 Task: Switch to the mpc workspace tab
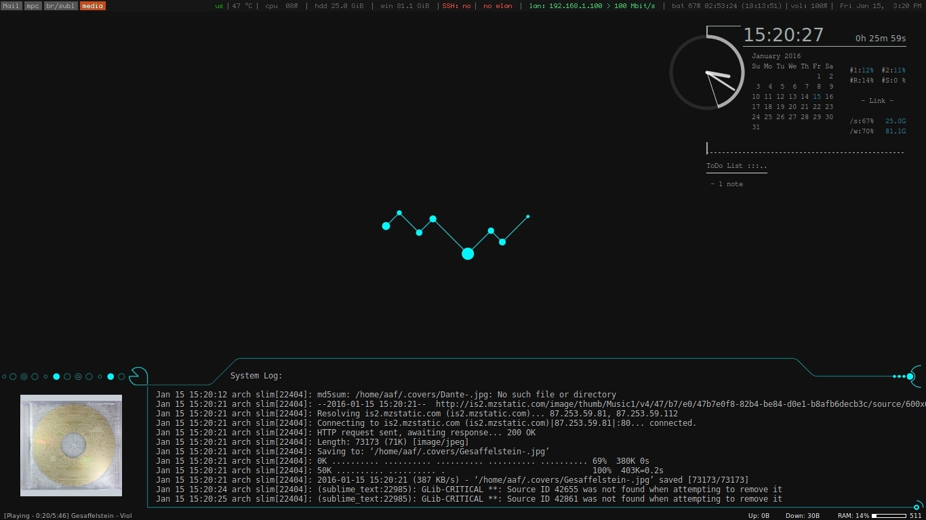pyautogui.click(x=33, y=5)
